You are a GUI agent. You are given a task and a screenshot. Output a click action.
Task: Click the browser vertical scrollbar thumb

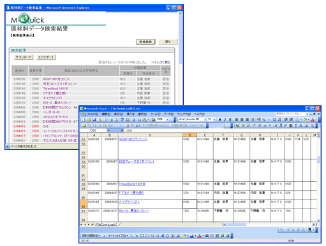click(x=181, y=39)
